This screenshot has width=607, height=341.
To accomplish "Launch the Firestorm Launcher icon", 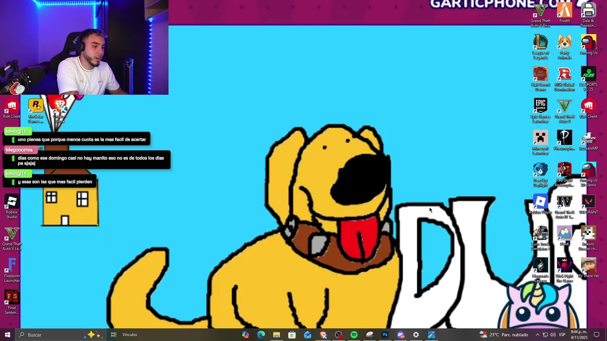I will click(x=12, y=269).
